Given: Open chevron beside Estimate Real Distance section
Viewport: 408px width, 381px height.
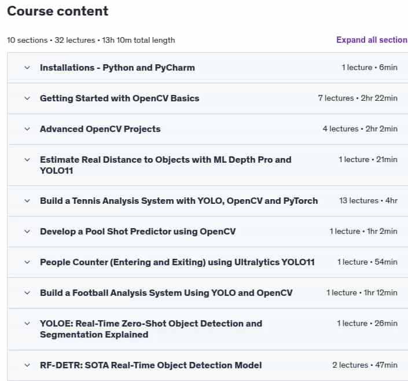Looking at the screenshot, I should [27, 160].
